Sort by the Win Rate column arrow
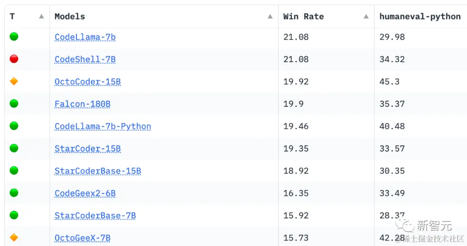The height and width of the screenshot is (246, 467). 366,16
